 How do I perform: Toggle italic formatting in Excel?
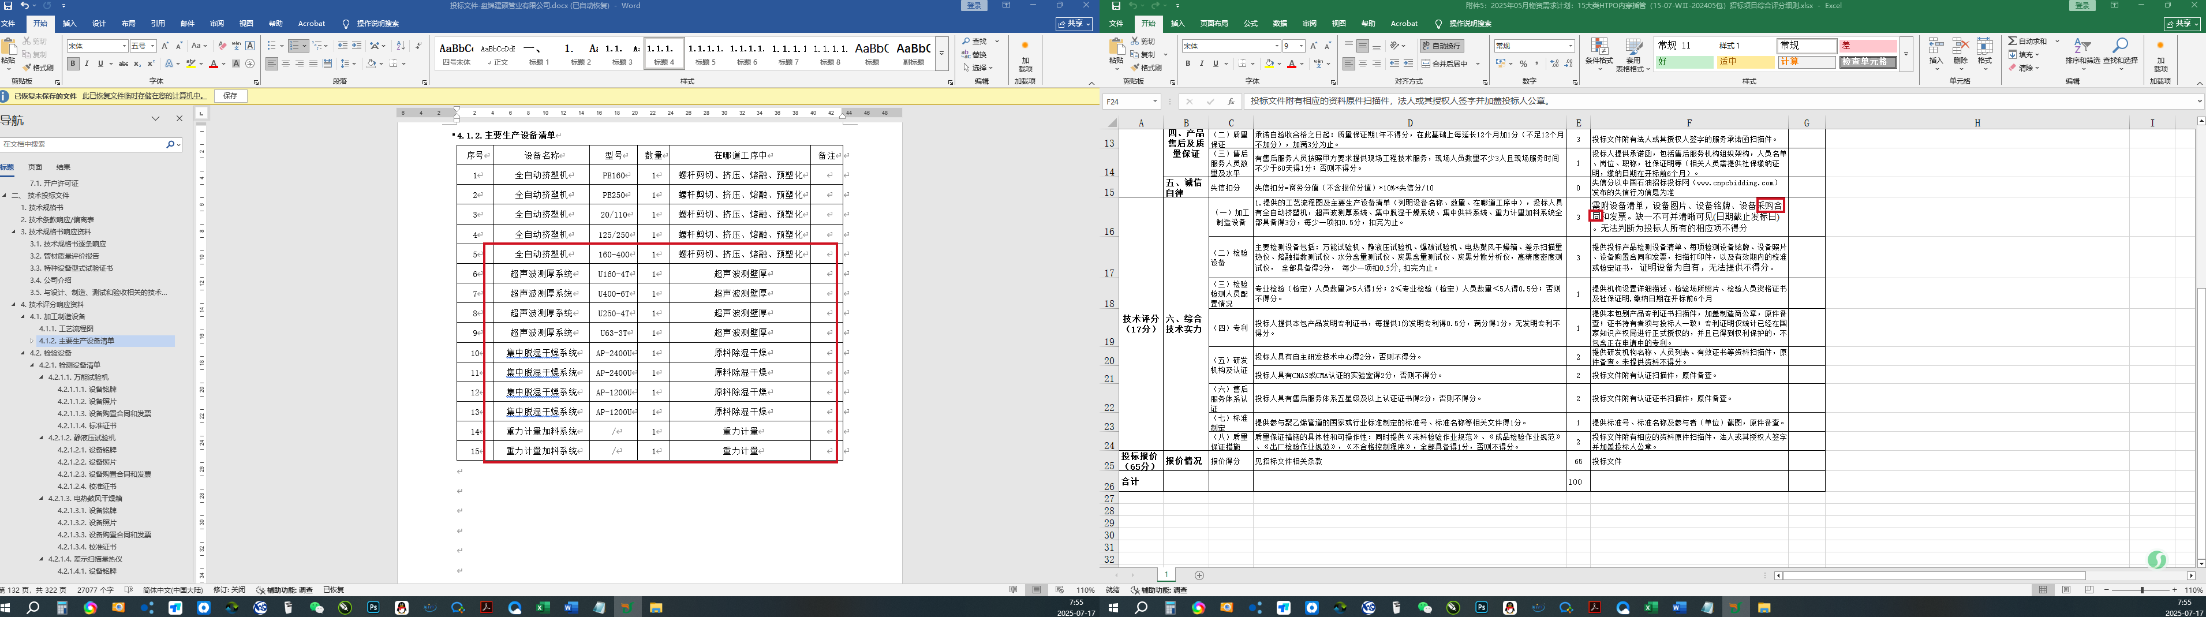1202,63
